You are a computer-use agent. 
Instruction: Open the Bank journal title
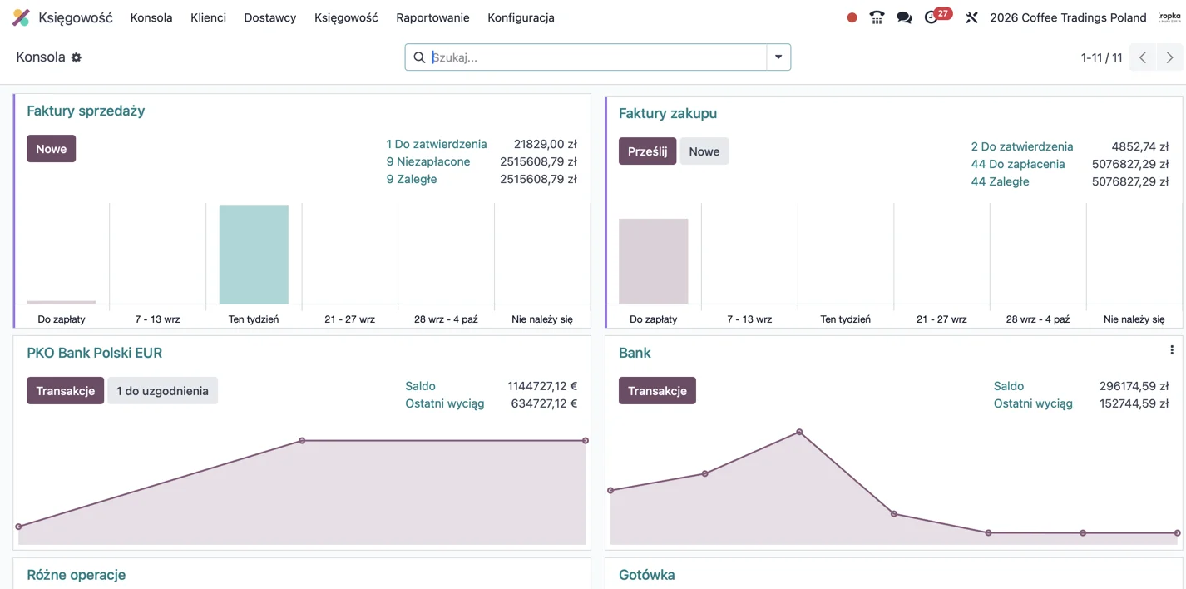(x=635, y=353)
